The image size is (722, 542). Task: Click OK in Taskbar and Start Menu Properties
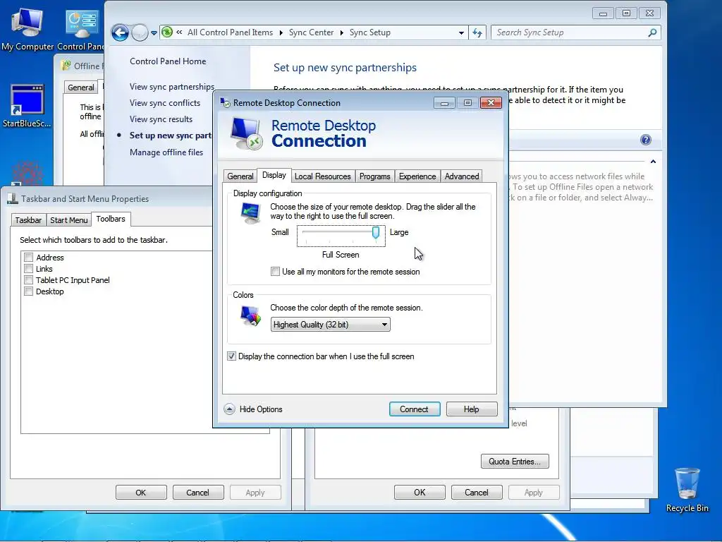point(141,493)
